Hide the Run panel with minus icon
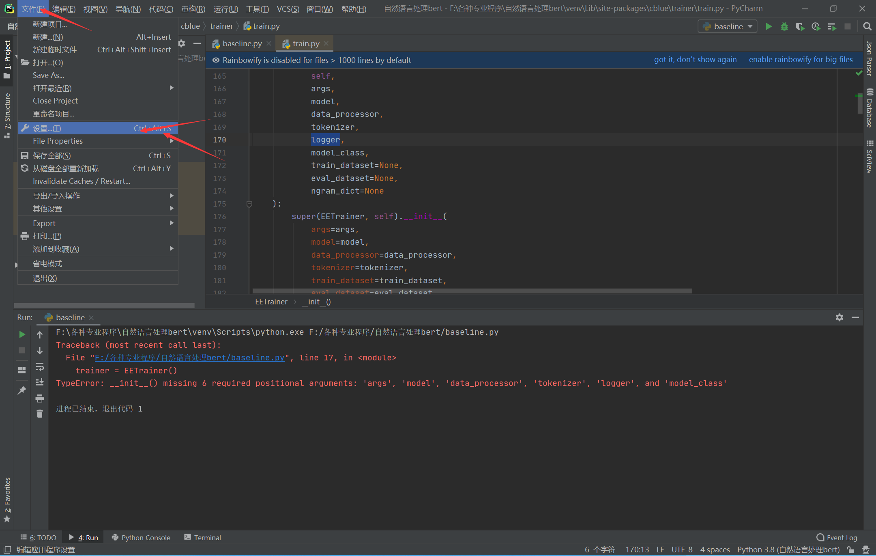The image size is (876, 556). pos(855,317)
